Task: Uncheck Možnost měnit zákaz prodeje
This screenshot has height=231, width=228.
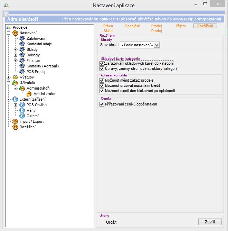Action: (x=102, y=80)
